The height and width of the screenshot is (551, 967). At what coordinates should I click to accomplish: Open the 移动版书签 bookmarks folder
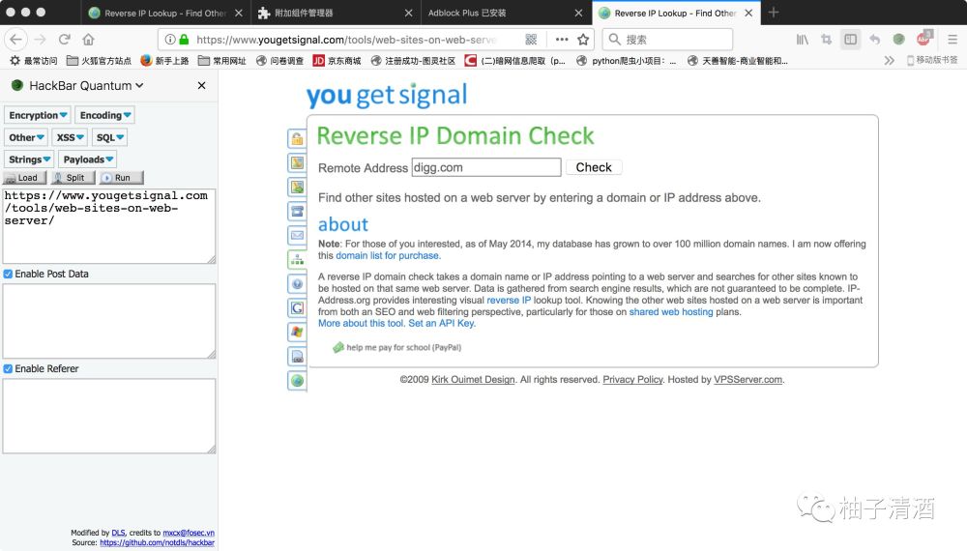(x=932, y=60)
